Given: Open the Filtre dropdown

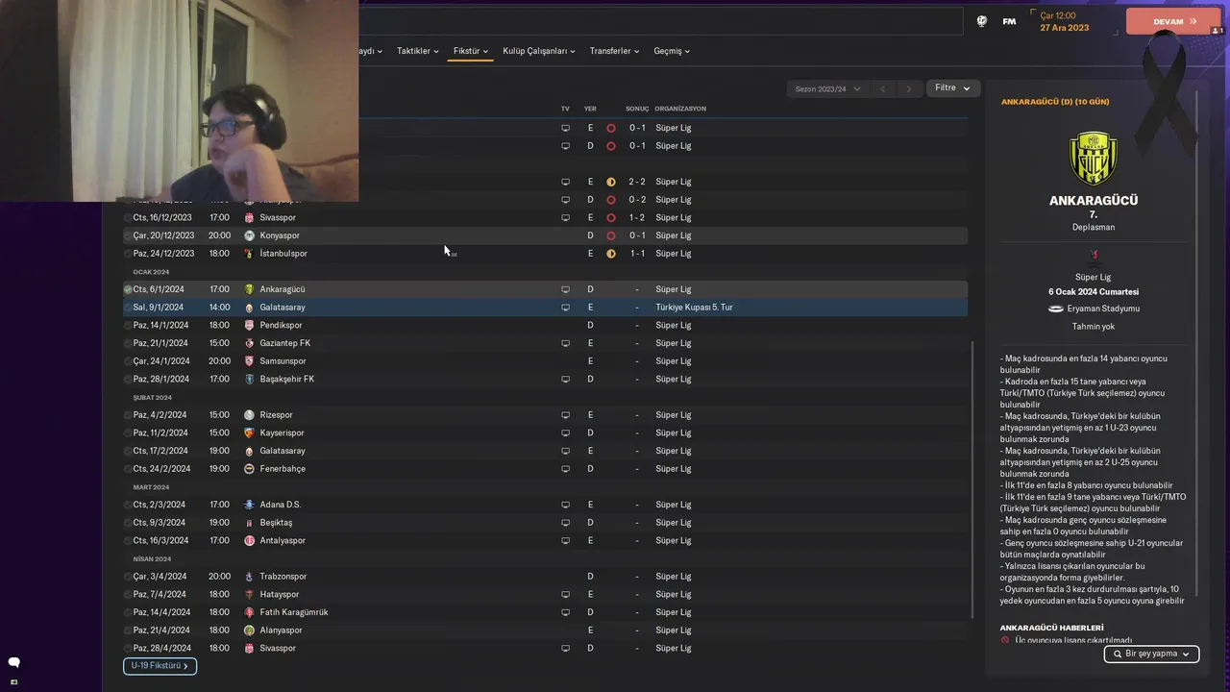Looking at the screenshot, I should pos(953,87).
